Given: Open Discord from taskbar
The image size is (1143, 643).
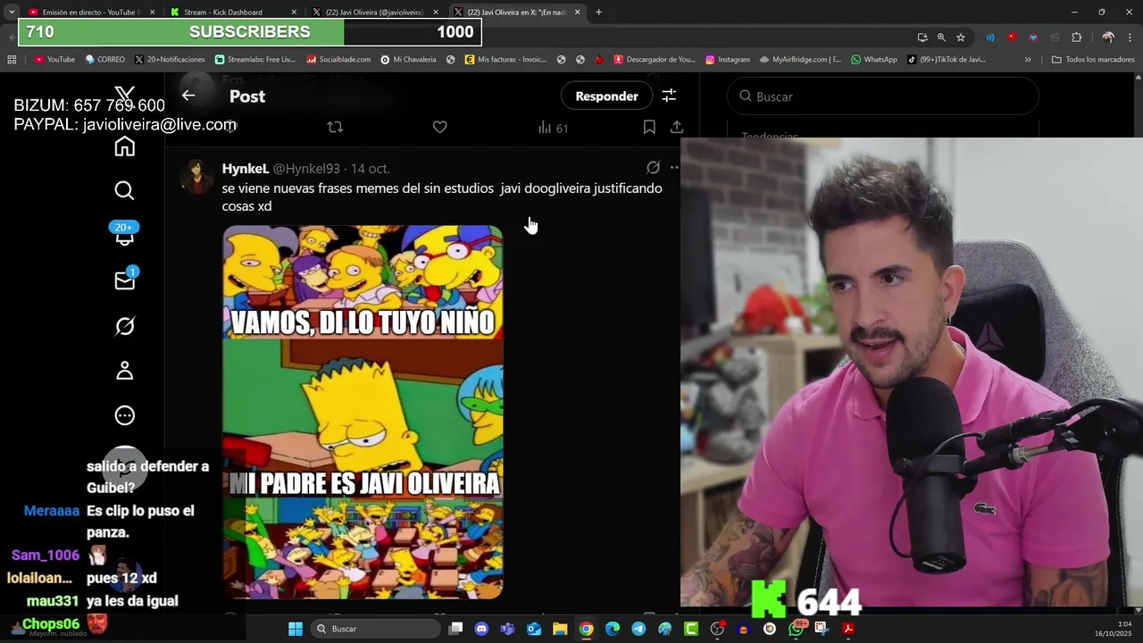Looking at the screenshot, I should pos(482,629).
